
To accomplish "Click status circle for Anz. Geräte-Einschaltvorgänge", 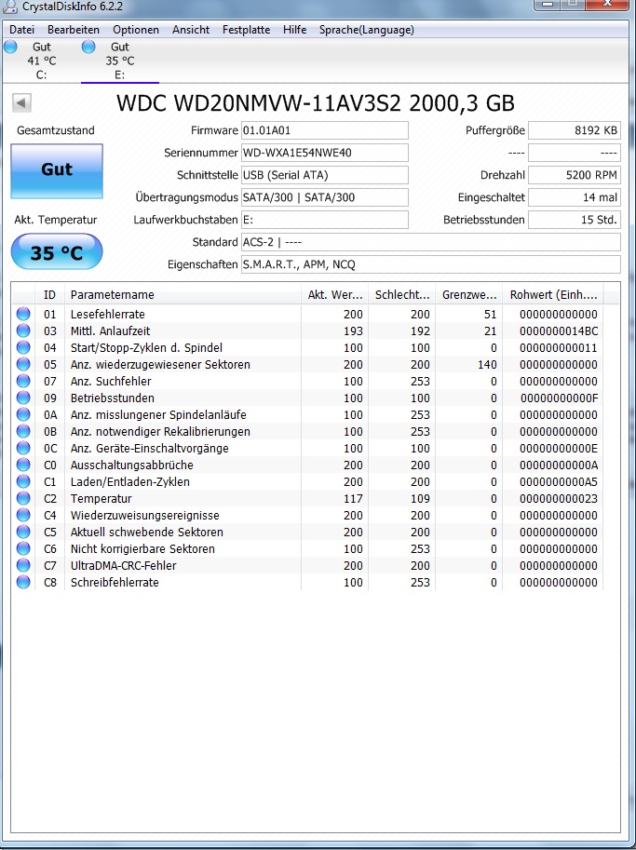I will click(x=23, y=449).
